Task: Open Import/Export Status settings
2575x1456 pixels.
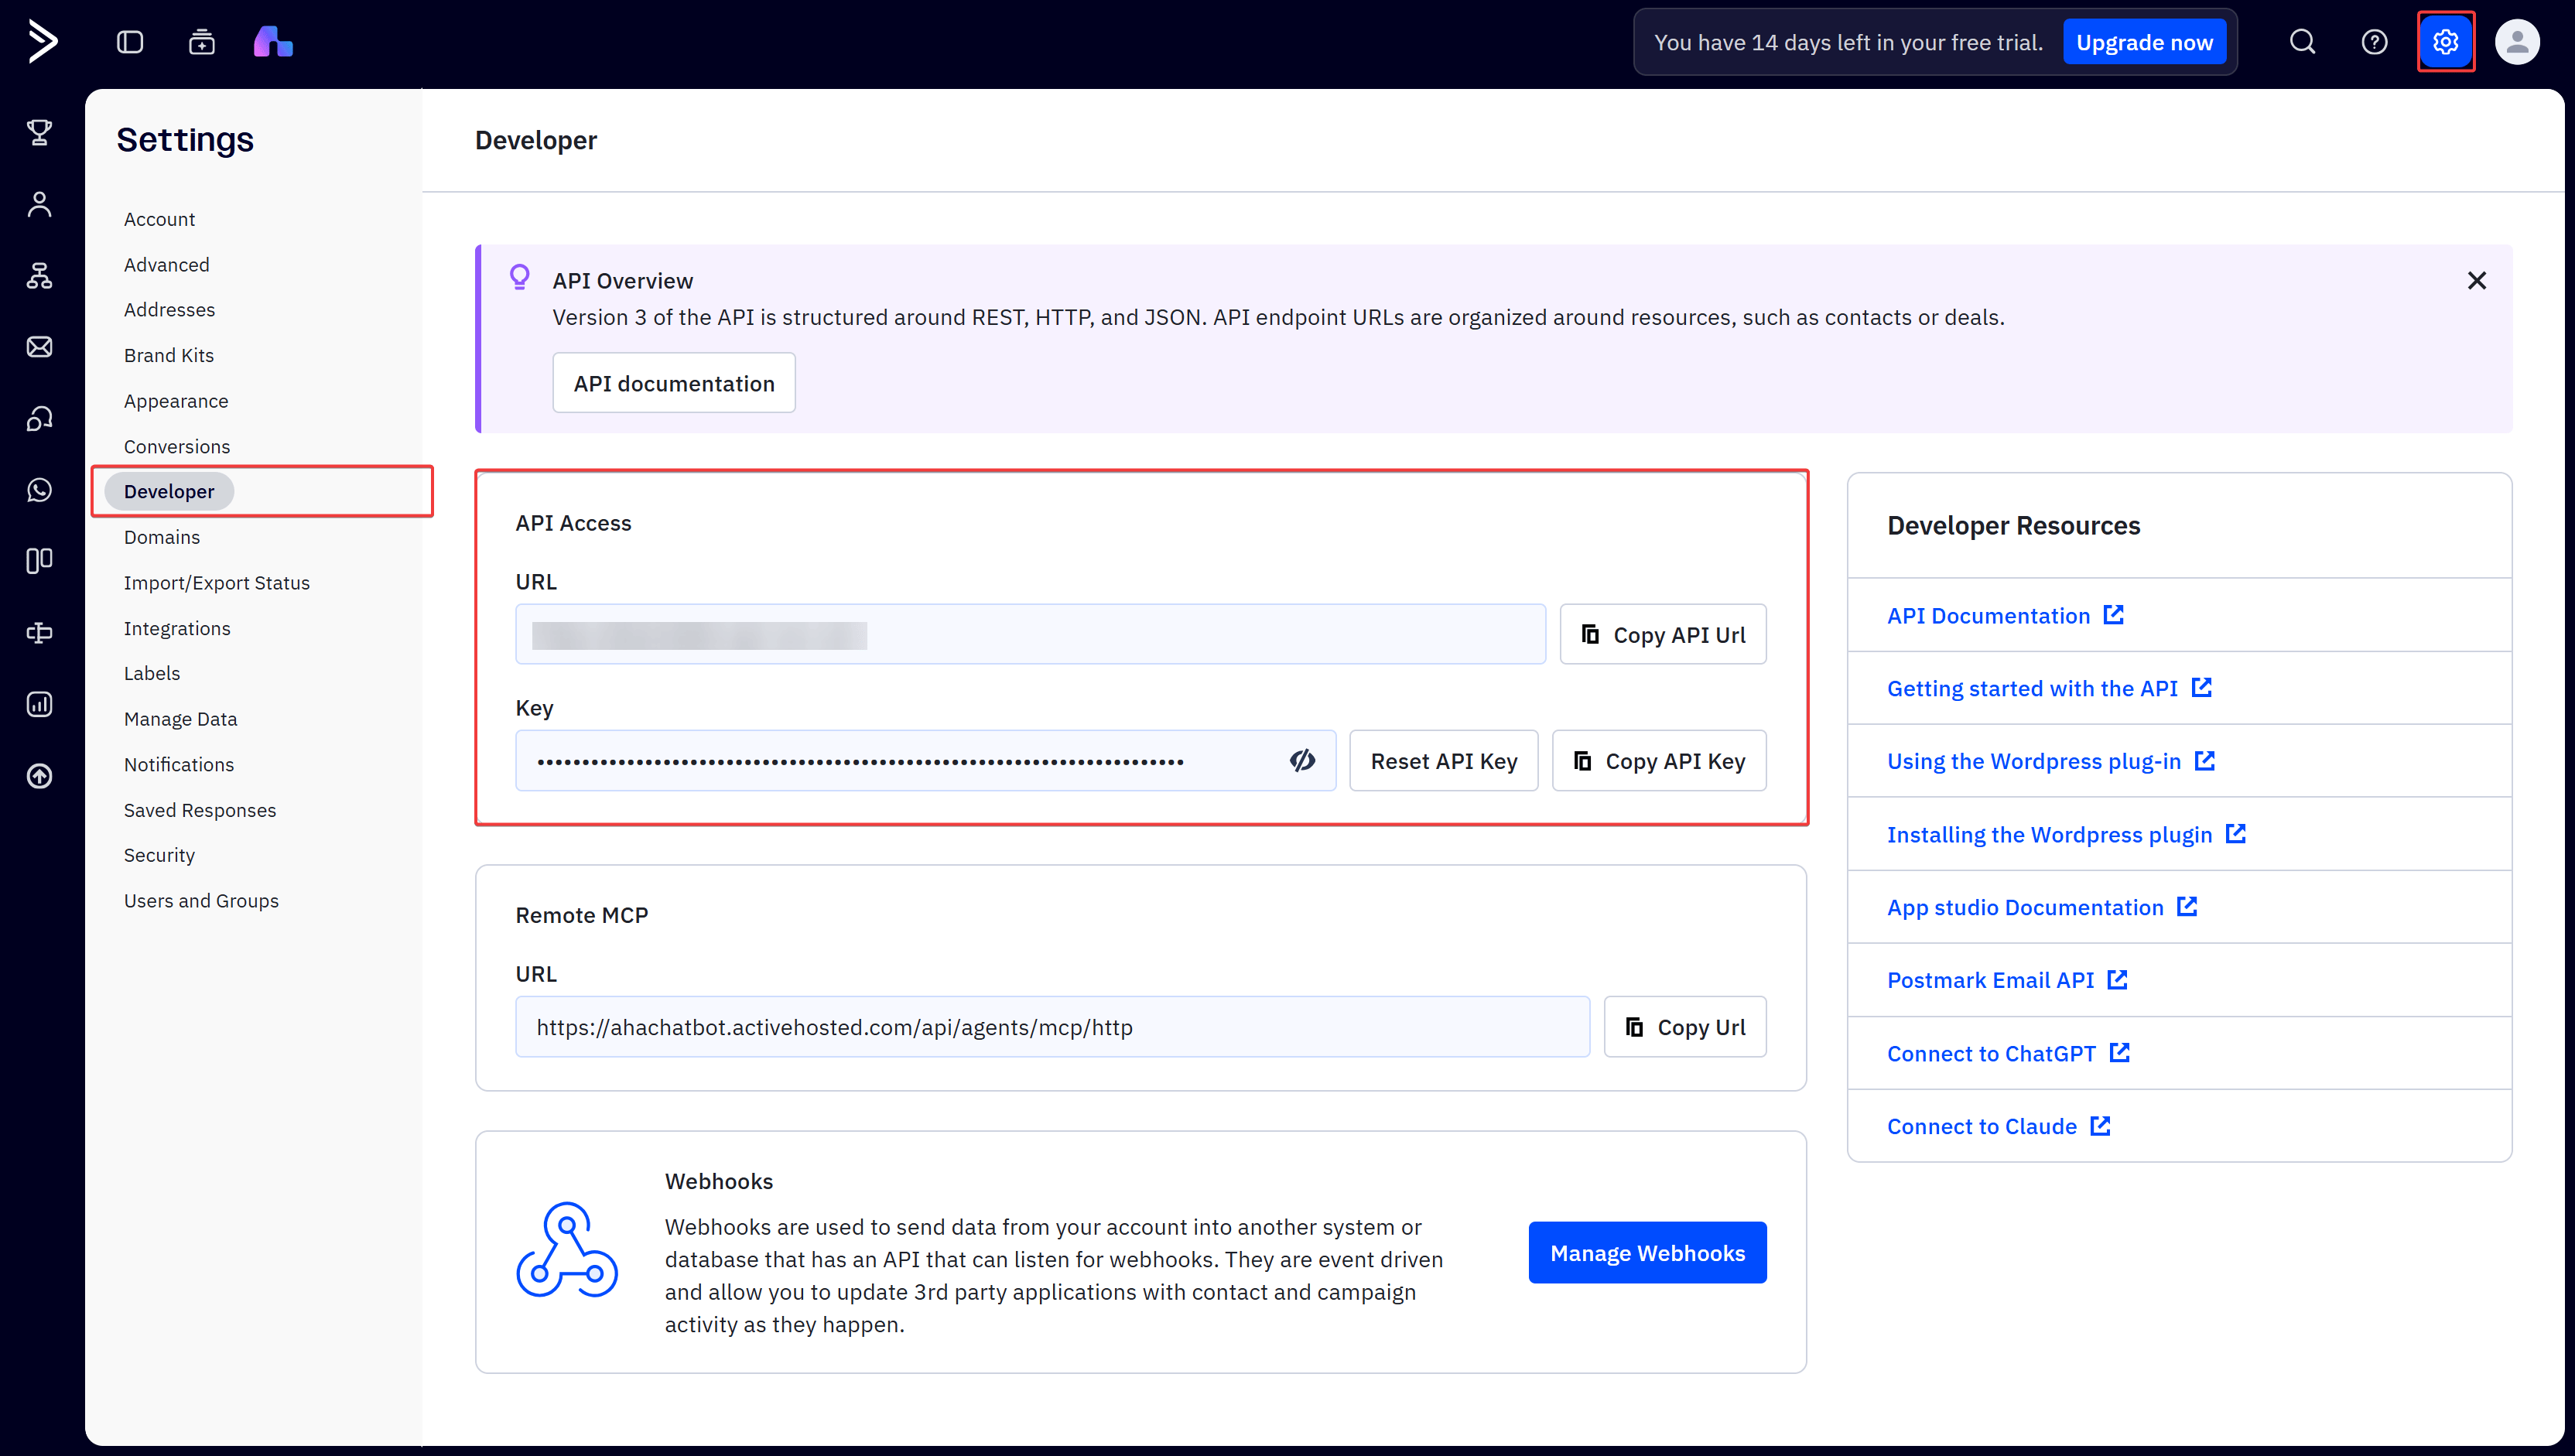Action: click(x=217, y=583)
